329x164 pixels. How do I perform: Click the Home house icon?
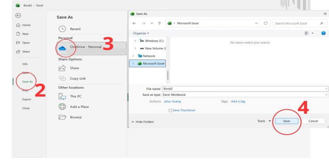(18, 25)
